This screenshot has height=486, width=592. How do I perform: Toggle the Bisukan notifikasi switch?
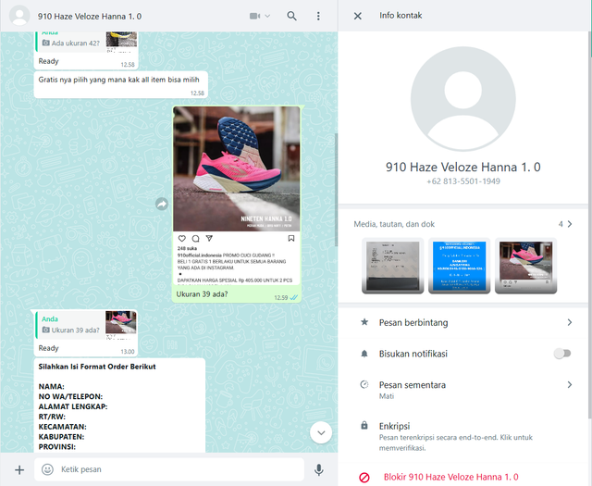[562, 354]
